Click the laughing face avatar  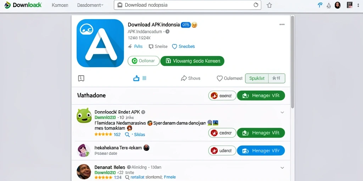[x=84, y=172]
